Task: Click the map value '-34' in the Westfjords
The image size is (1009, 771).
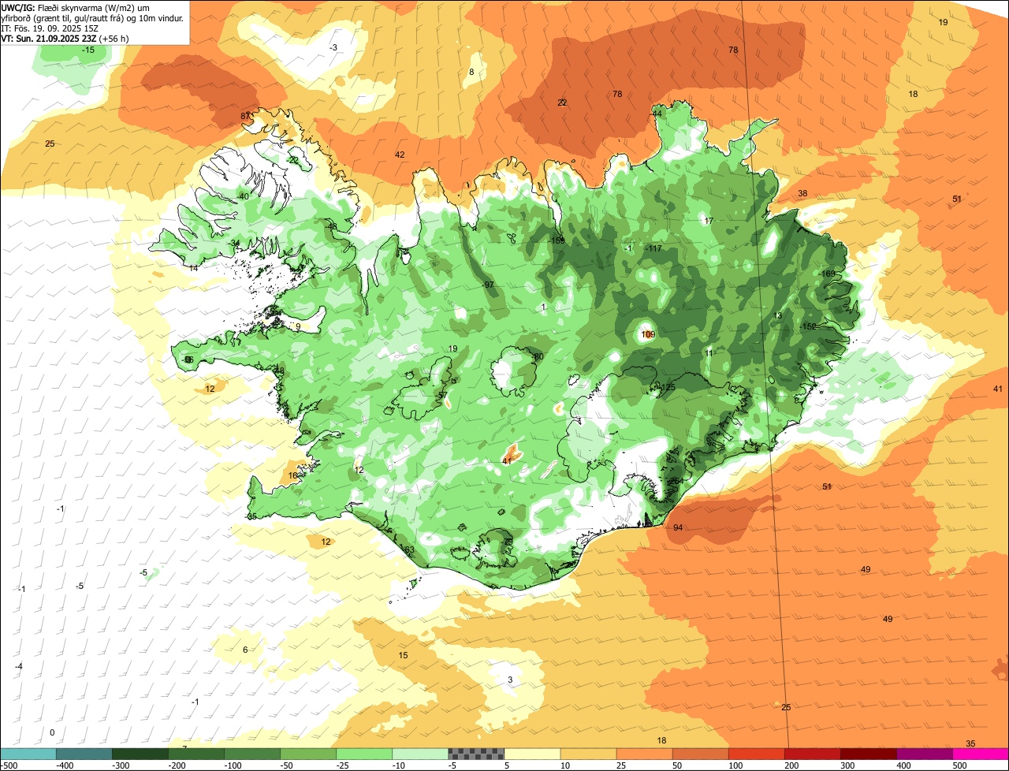Action: pos(234,243)
